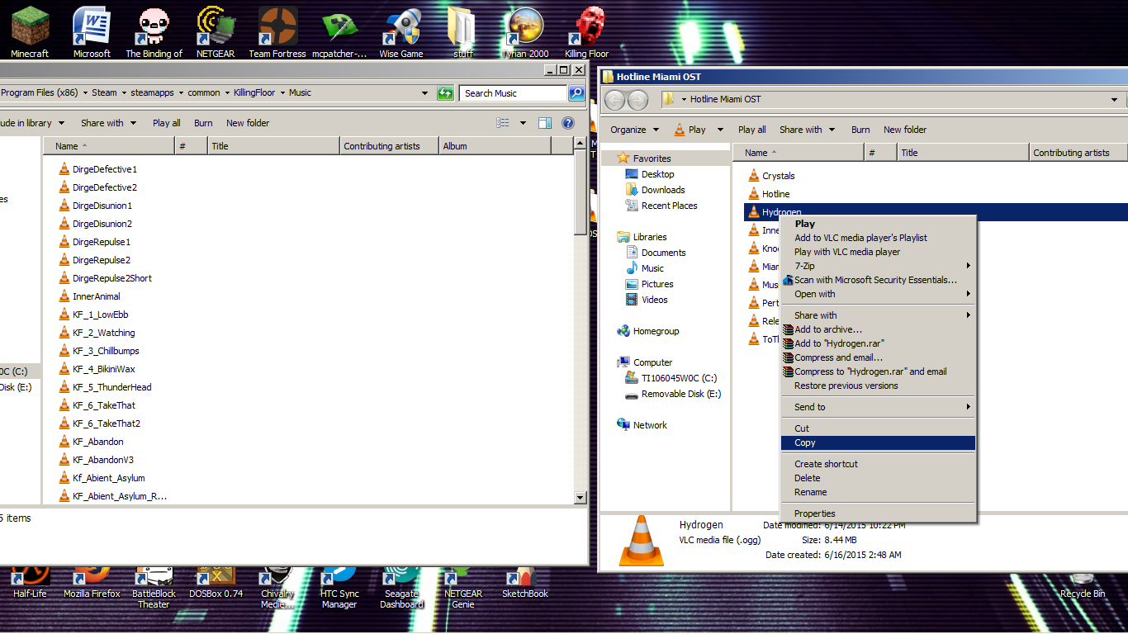Screen dimensions: 1128x634
Task: Click the Search Music input field
Action: coord(513,93)
